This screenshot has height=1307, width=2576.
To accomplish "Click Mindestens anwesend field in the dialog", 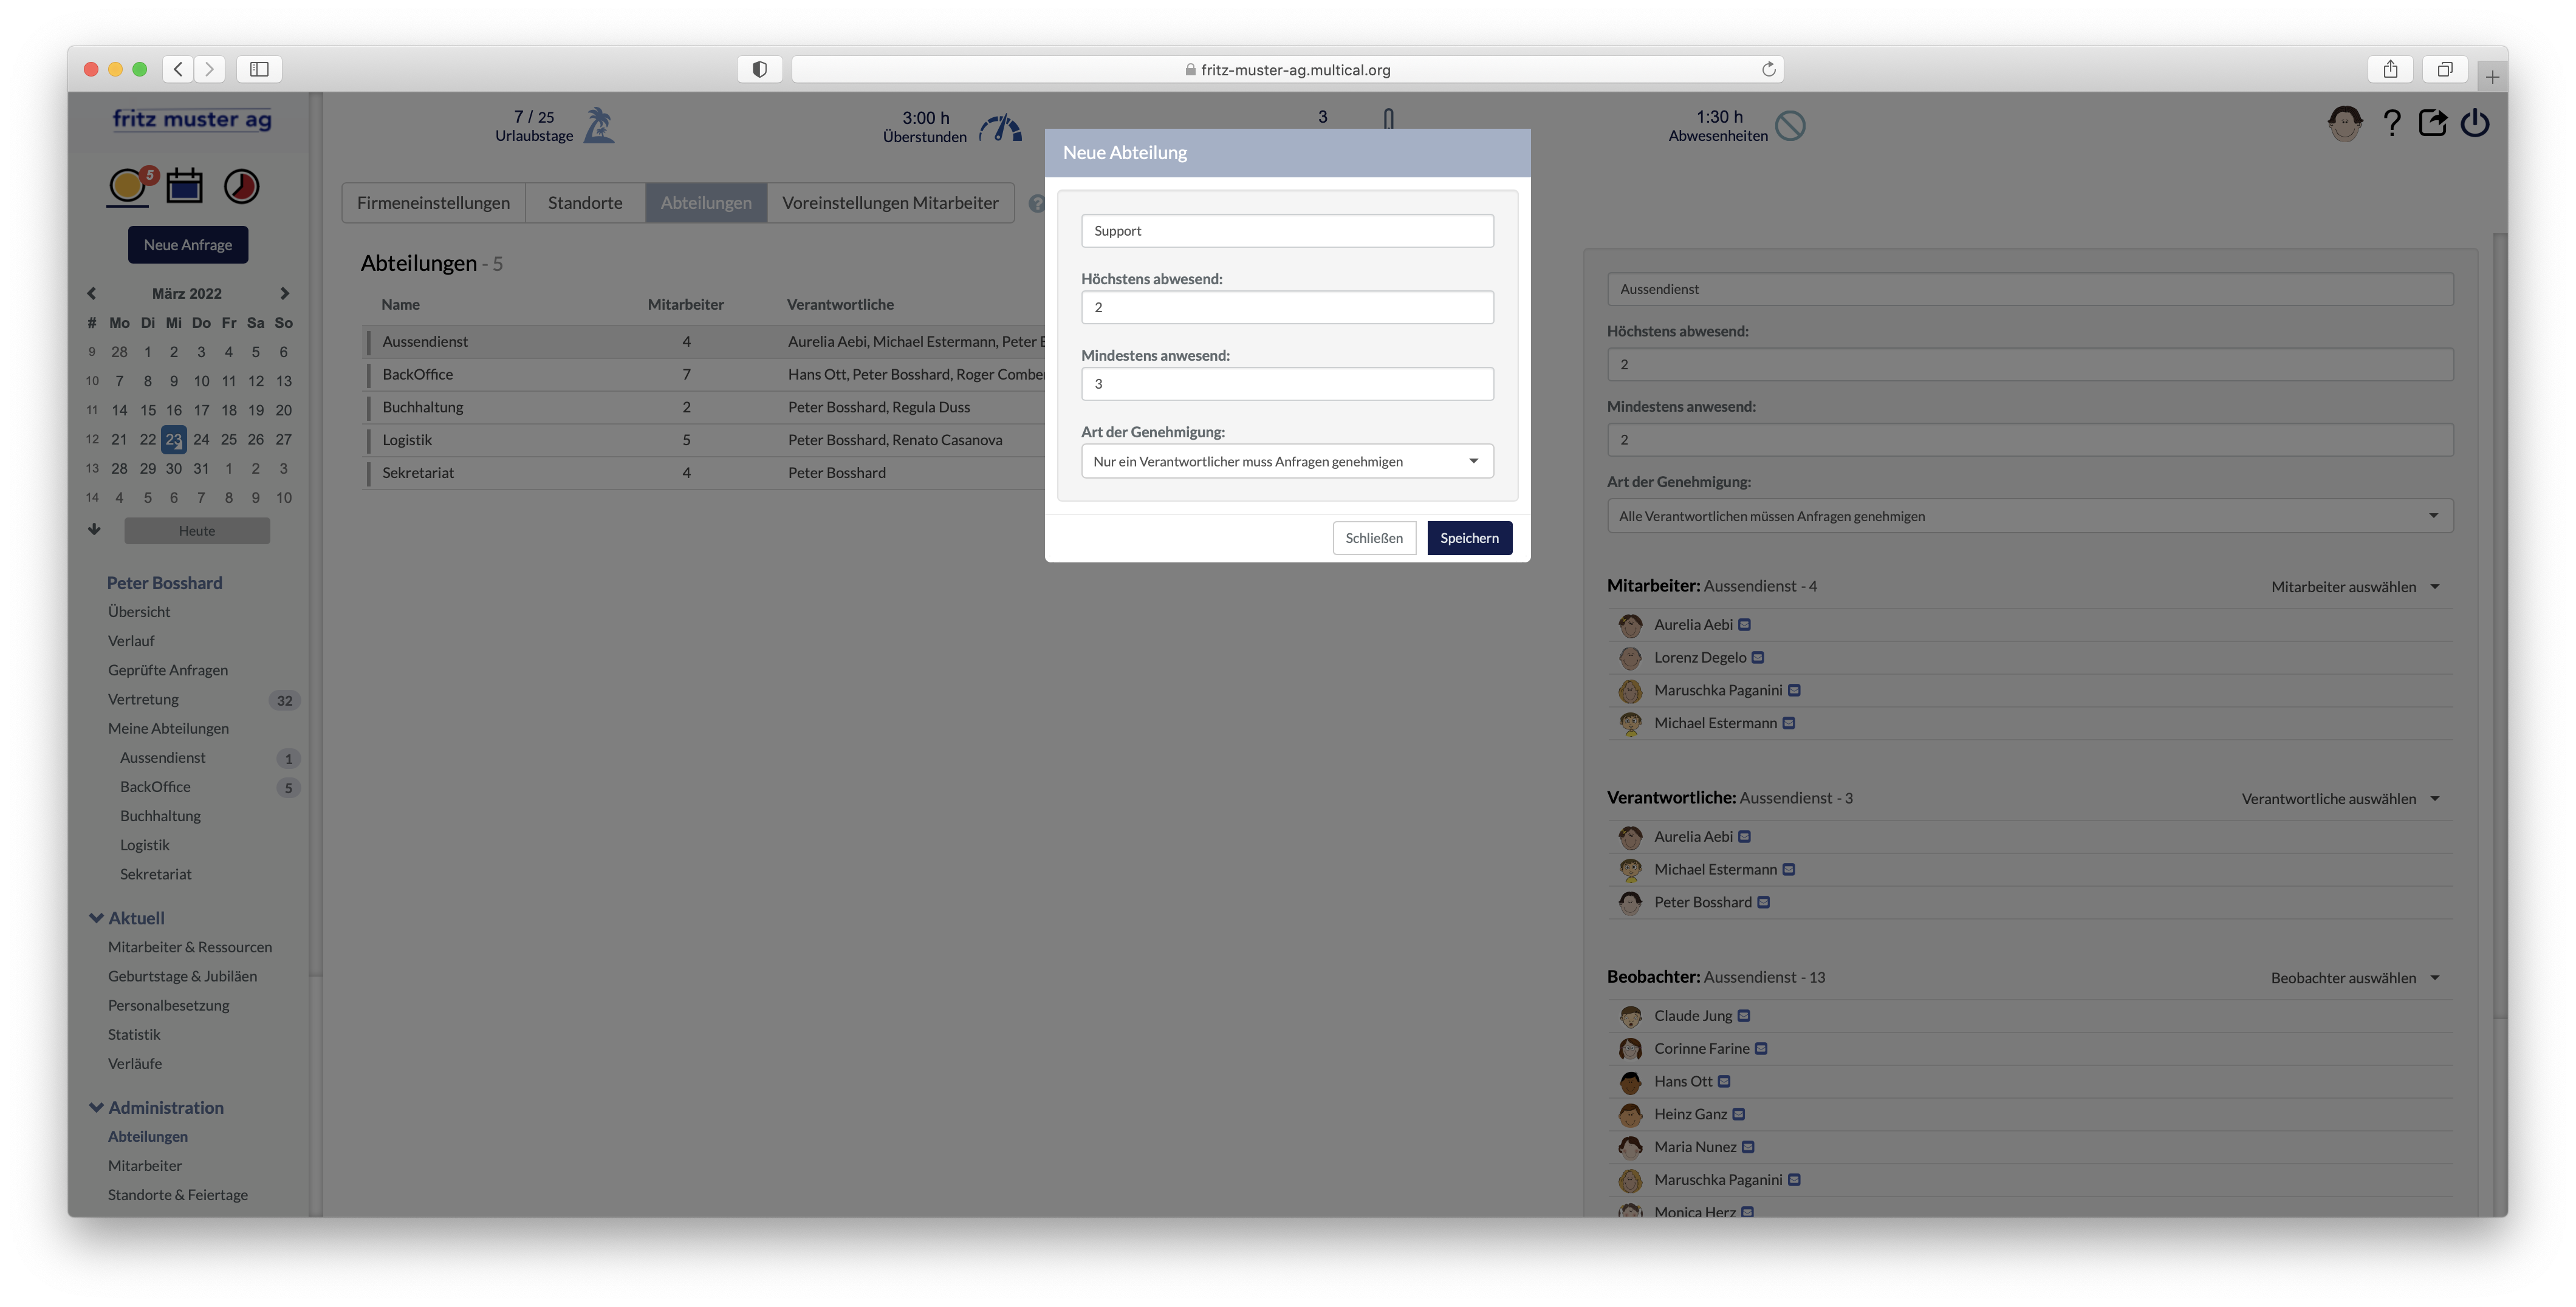I will (1287, 384).
